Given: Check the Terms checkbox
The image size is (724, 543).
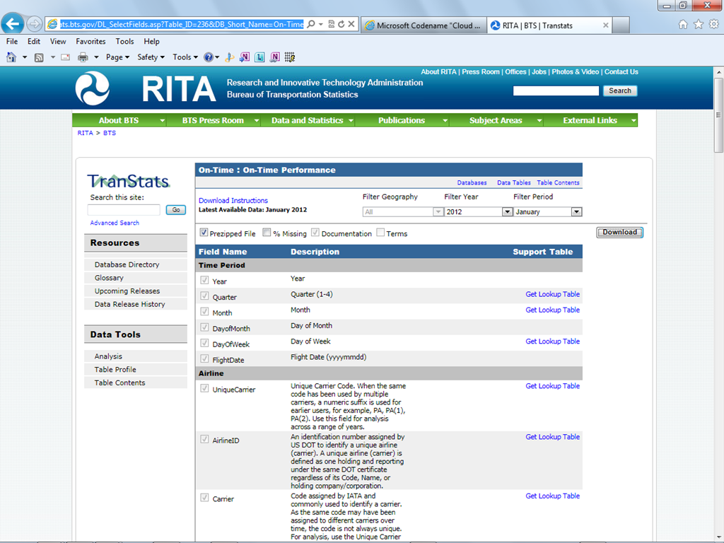Looking at the screenshot, I should [x=380, y=233].
